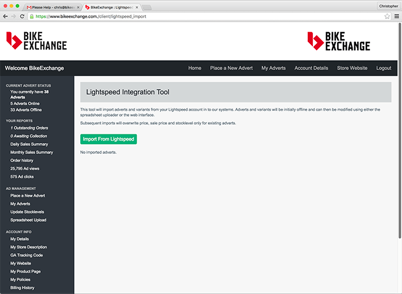This screenshot has height=294, width=402.
Task: Open Daily Sales Summary report
Action: (x=29, y=144)
